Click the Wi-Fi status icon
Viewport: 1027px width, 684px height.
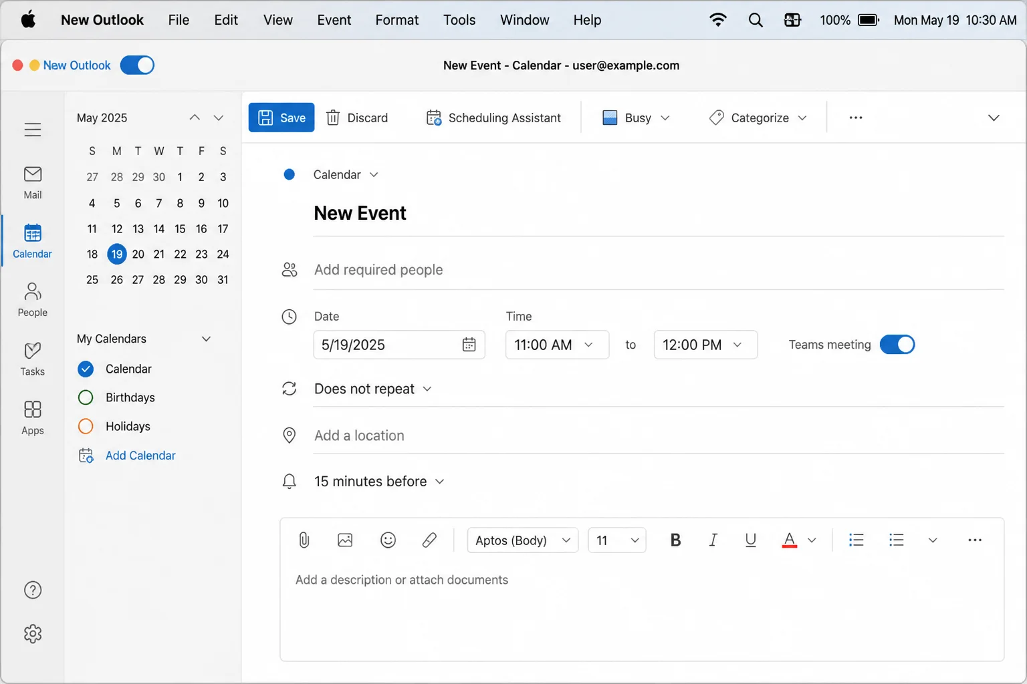point(718,20)
